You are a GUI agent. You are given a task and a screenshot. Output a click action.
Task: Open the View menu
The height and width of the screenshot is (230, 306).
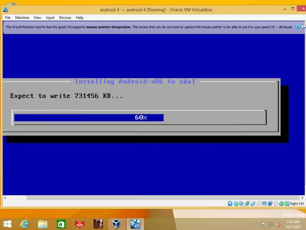pyautogui.click(x=37, y=18)
